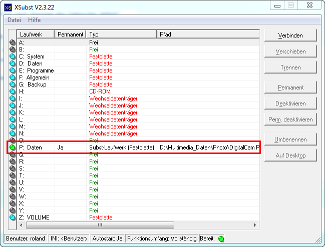The image size is (325, 247).
Task: Click the right arrow of horizontal scrollbar
Action: [255, 225]
